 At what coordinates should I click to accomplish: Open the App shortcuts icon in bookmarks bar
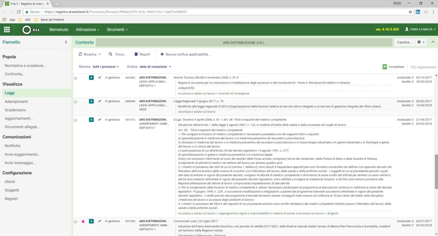click(4, 20)
